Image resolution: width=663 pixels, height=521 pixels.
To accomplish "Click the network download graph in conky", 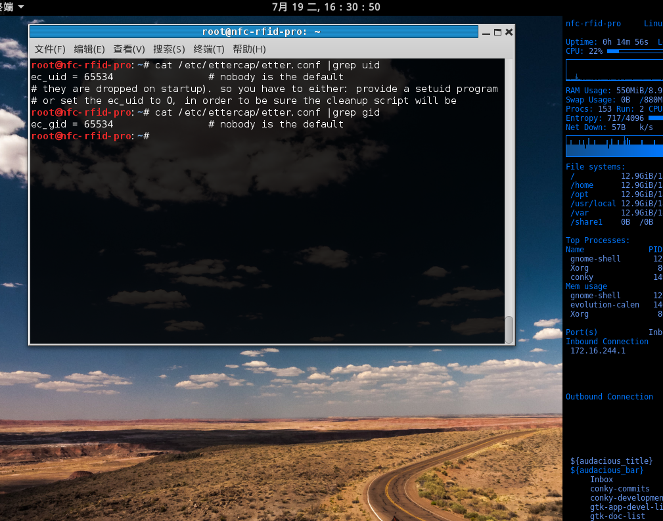I will pos(614,147).
